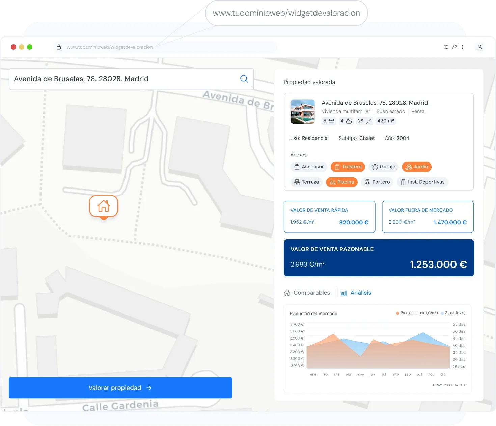The image size is (496, 426).
Task: Click the user profile icon top right
Action: (x=479, y=47)
